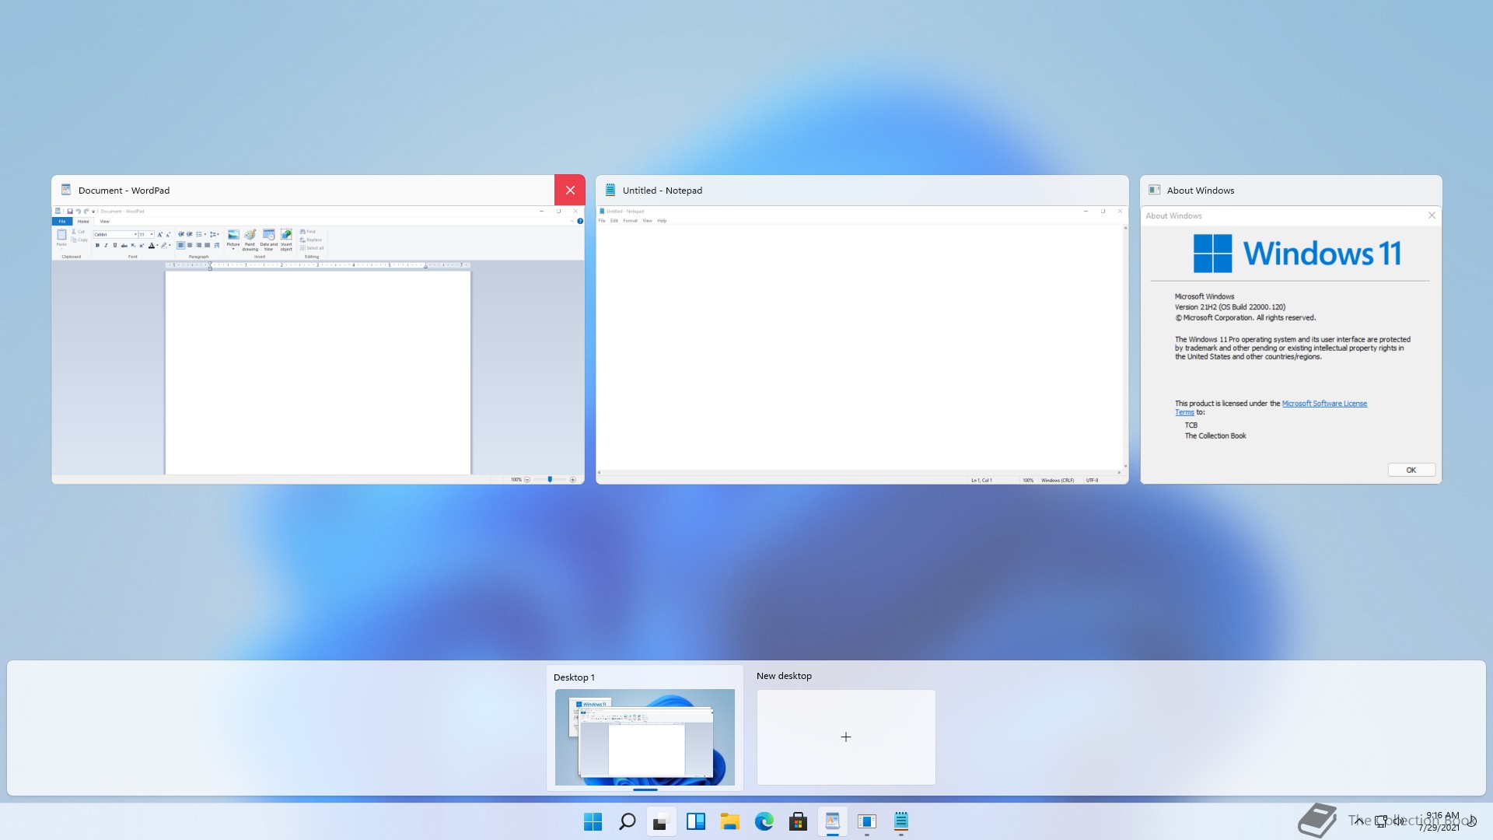This screenshot has width=1493, height=840.
Task: Open the File tab in WordPad
Action: (x=62, y=222)
